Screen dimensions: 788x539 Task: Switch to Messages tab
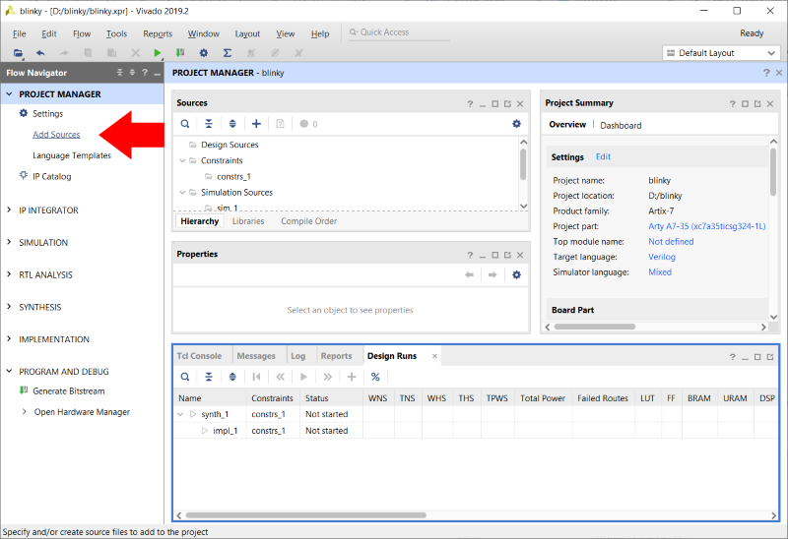click(256, 356)
